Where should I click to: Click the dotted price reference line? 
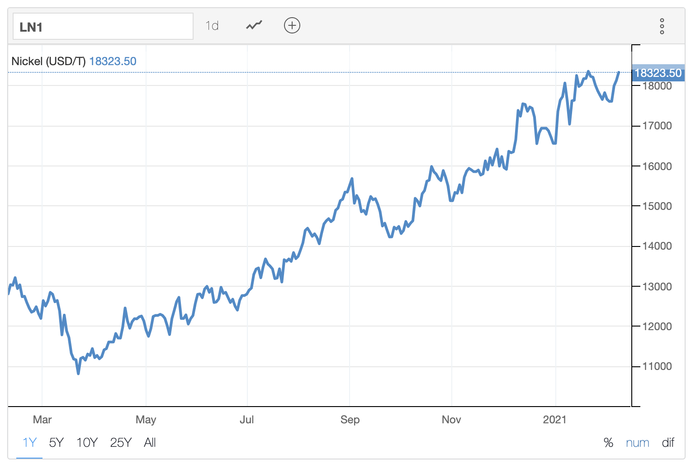pos(317,71)
